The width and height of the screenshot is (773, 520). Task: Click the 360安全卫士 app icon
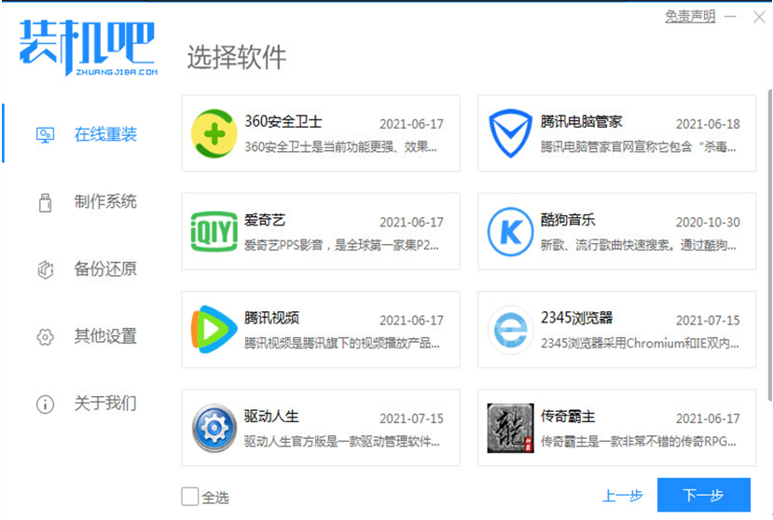[x=214, y=133]
